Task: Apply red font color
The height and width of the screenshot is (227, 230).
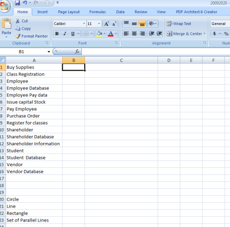Action: click(110, 34)
